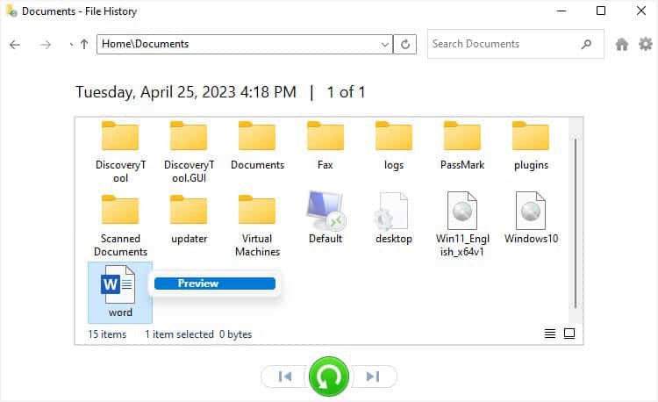
Task: Select the updater folder
Action: 189,219
